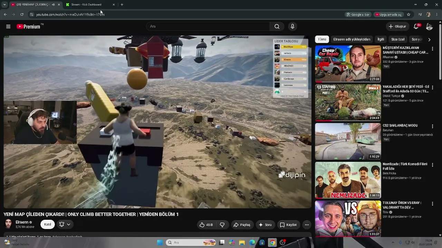Select the Tümü filter chip
The height and width of the screenshot is (248, 442).
[322, 39]
